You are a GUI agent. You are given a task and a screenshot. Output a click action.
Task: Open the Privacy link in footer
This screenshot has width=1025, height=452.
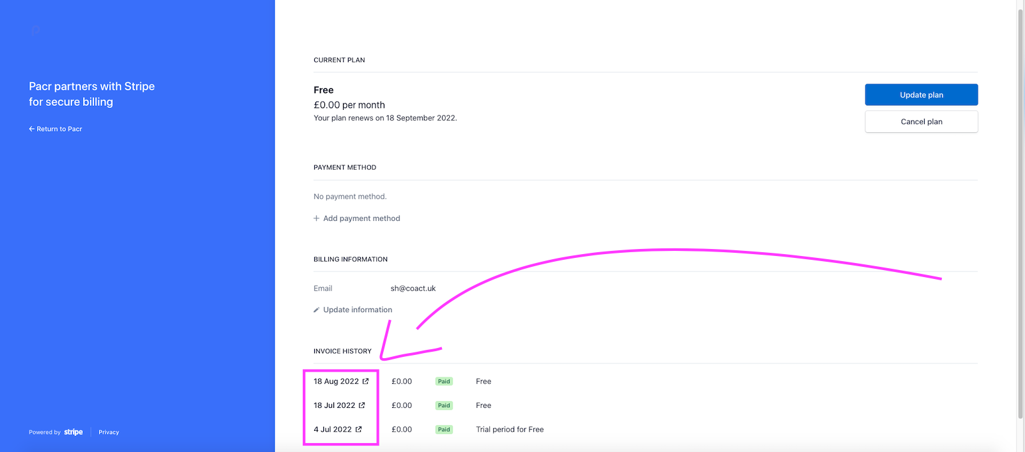[x=109, y=432]
